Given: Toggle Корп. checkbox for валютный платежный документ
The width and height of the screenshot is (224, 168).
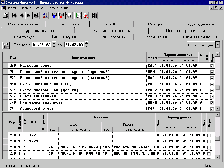Looking at the screenshot, I should click(212, 78).
